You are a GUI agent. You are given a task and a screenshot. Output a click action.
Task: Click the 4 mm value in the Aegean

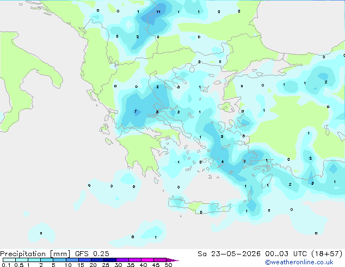tap(223, 162)
